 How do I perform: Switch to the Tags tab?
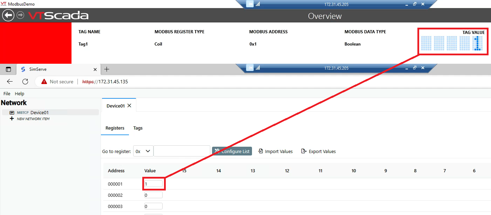coord(138,128)
